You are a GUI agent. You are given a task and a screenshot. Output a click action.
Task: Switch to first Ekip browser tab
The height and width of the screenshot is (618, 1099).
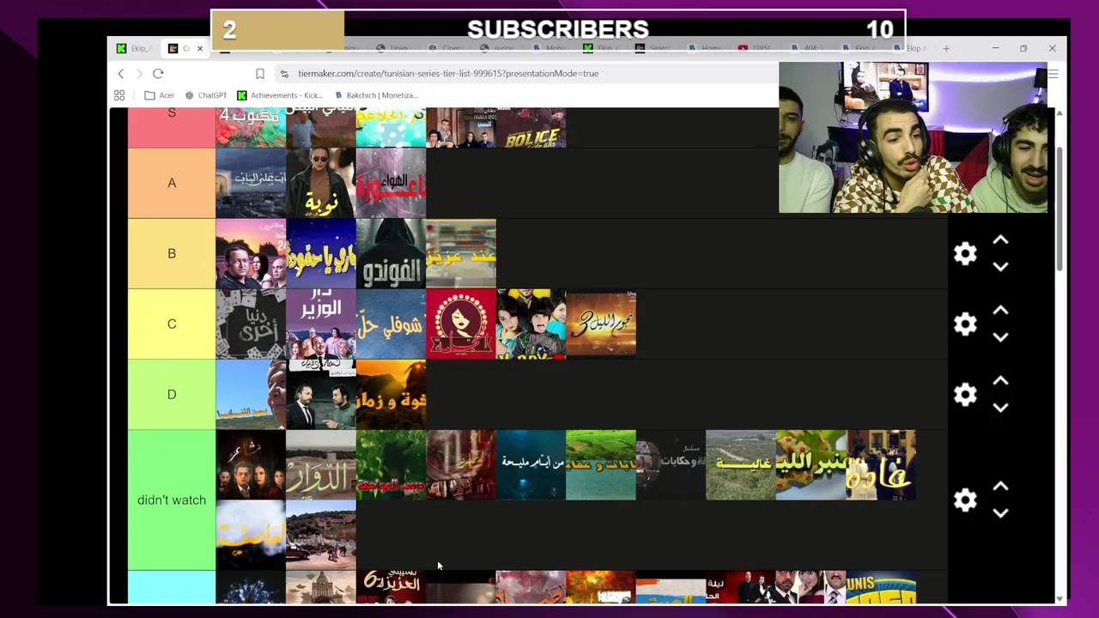(x=135, y=48)
